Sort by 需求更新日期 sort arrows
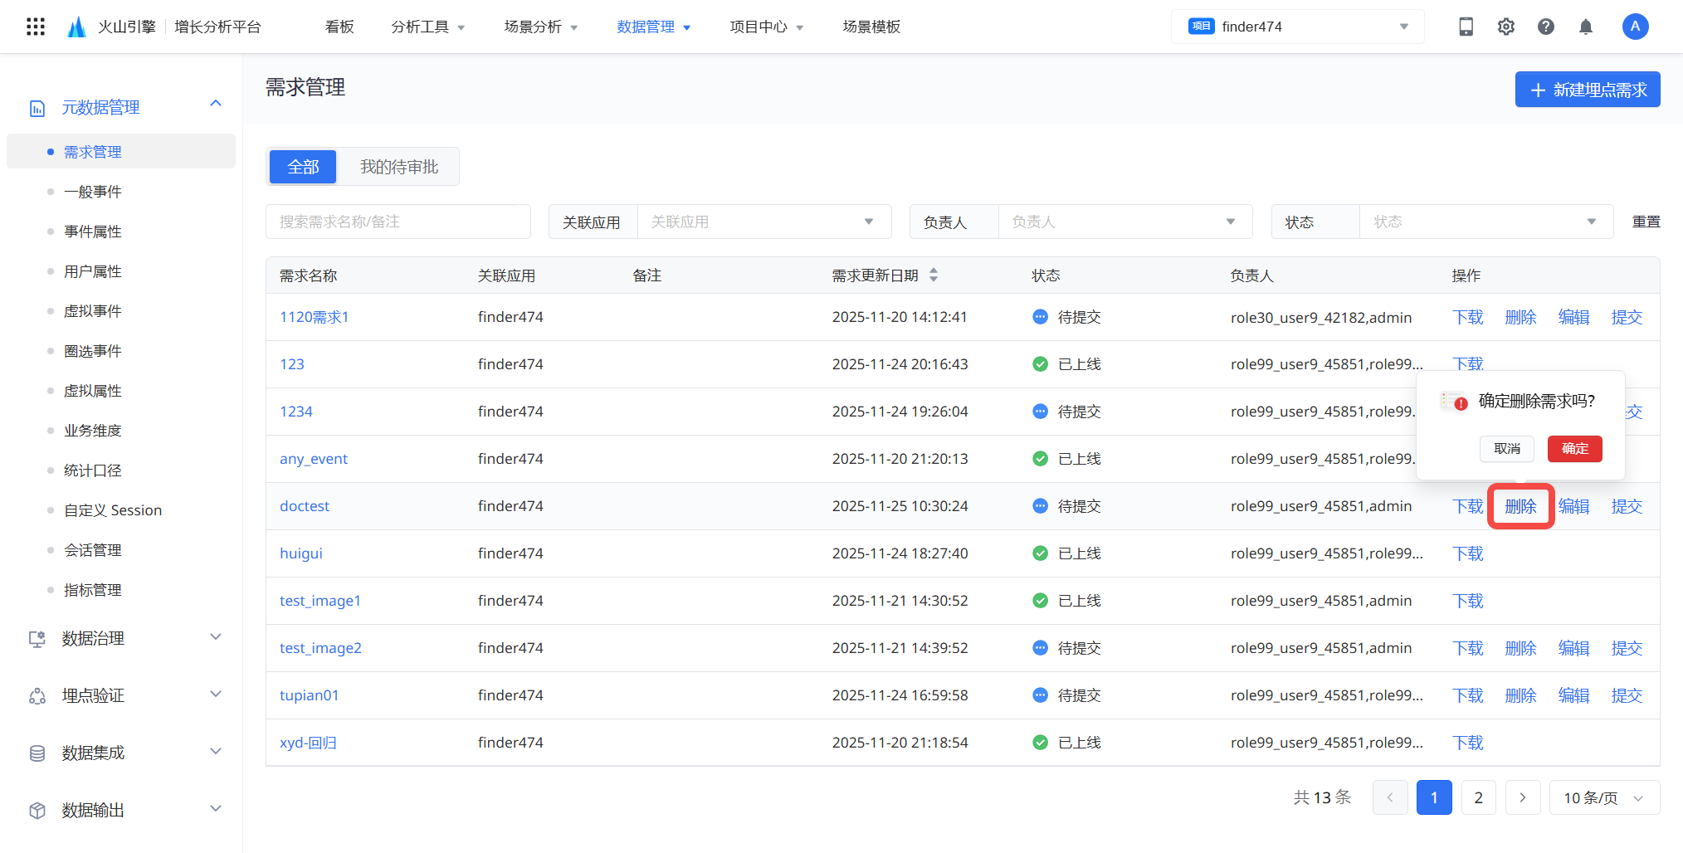Image resolution: width=1683 pixels, height=853 pixels. point(934,275)
